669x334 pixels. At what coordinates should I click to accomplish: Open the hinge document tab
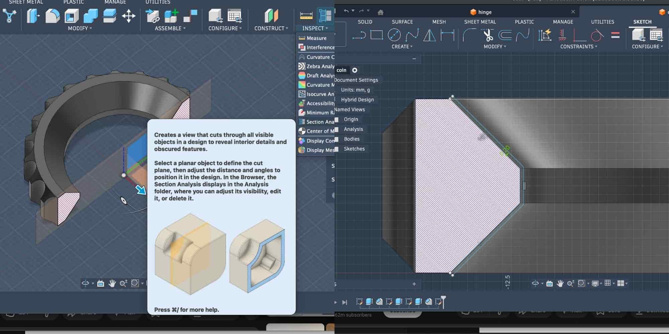[x=481, y=12]
